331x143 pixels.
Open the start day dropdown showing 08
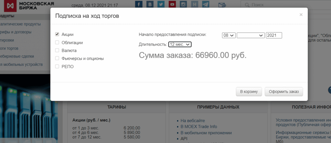tap(229, 36)
